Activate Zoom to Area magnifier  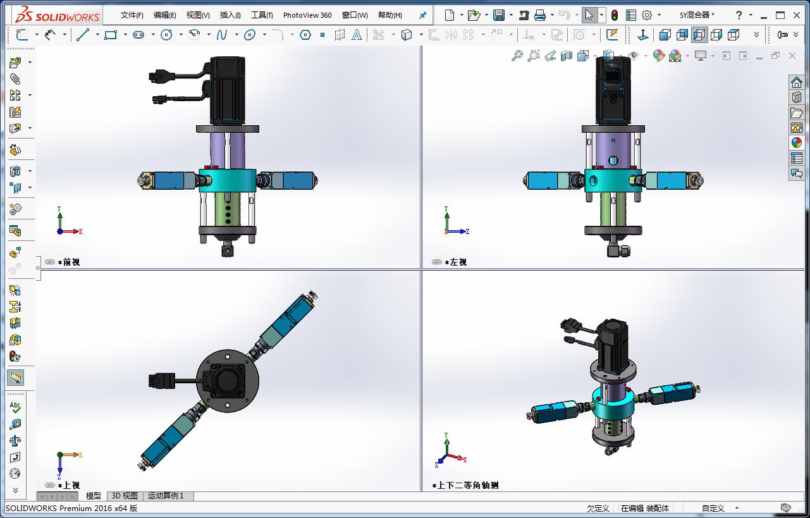click(x=534, y=56)
